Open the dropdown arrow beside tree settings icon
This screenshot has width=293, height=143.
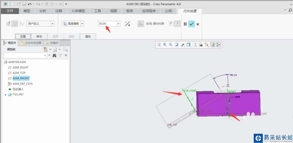click(x=50, y=49)
